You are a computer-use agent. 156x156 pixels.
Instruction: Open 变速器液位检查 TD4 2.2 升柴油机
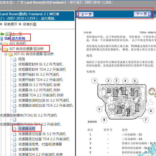(x=44, y=139)
